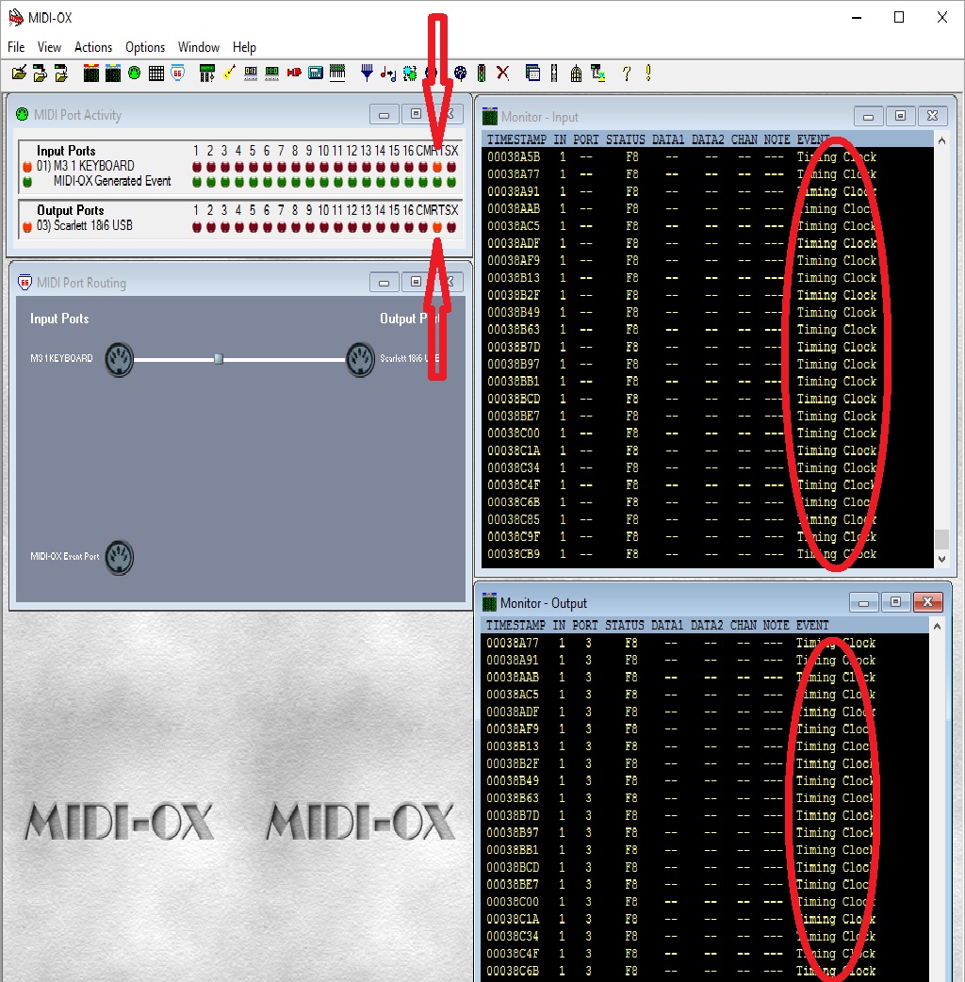Click timestamp 00038A77 in Monitor - Output
965x982 pixels.
coord(513,643)
